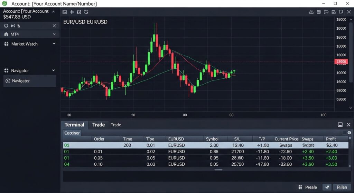The image size is (354, 193).
Task: Collapse the account panel arrow
Action: (54, 11)
